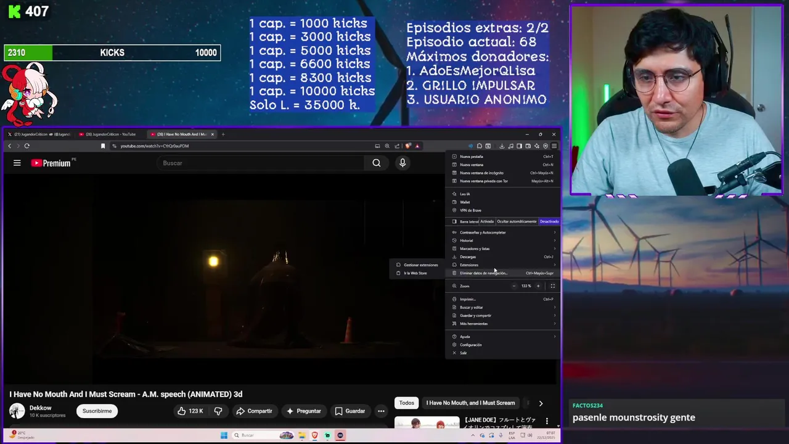
Task: Switch to the X JugandorCríticon tab
Action: click(x=39, y=134)
